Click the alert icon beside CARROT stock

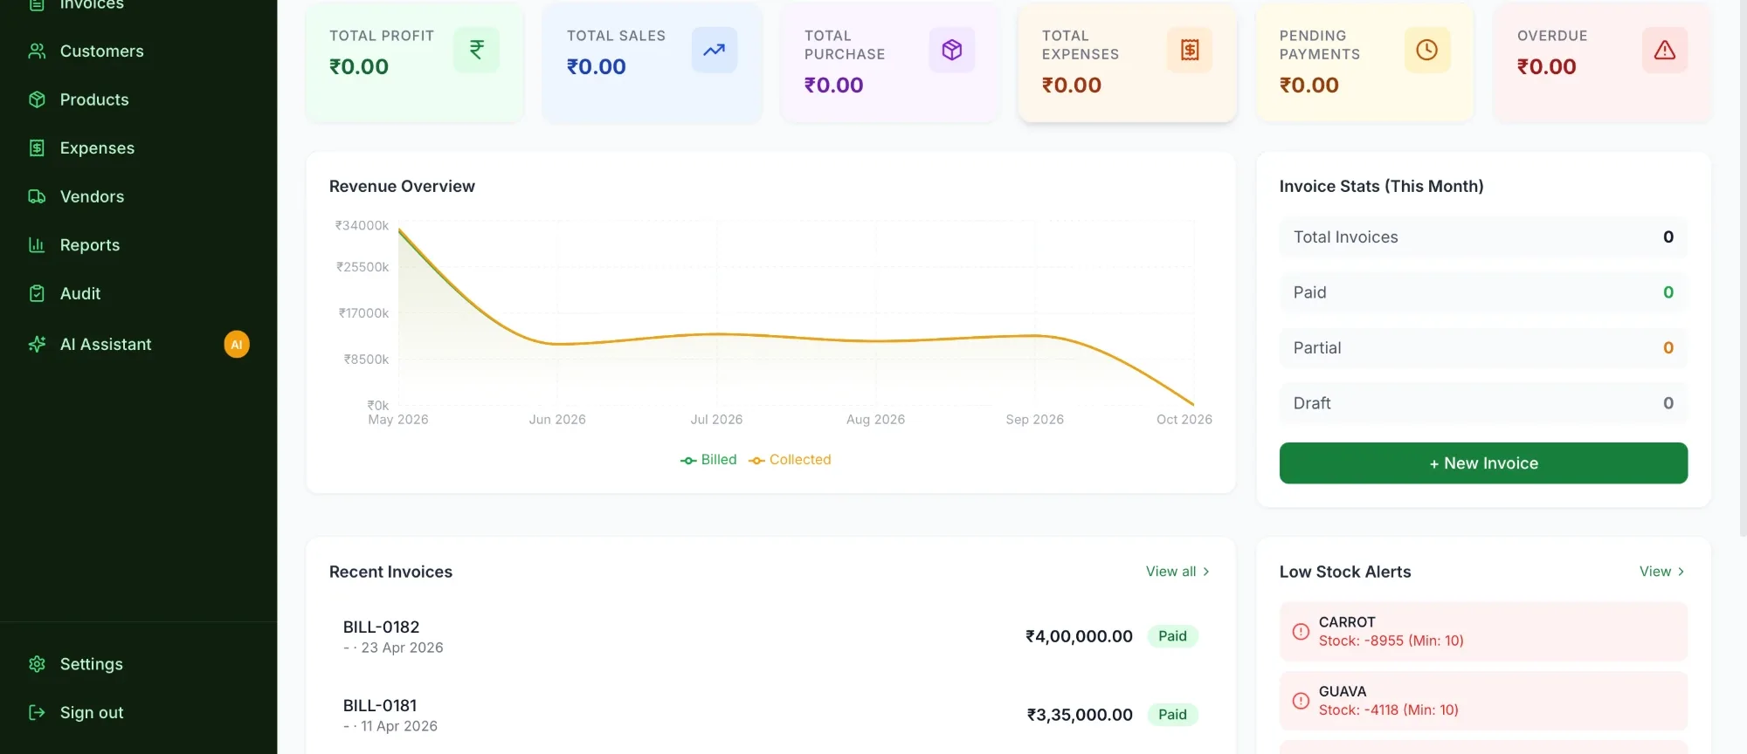[1301, 631]
